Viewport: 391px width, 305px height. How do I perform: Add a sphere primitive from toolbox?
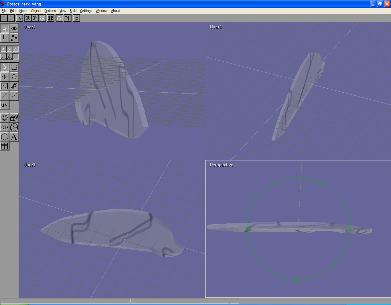point(5,118)
